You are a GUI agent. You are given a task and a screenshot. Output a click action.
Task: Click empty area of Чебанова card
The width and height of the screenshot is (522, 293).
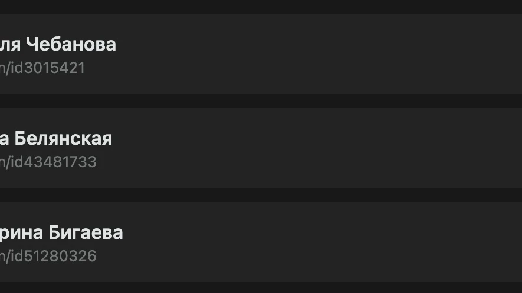(316, 54)
